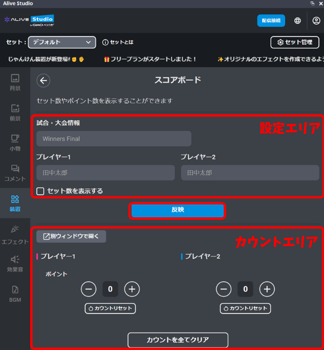Select the 前景 sidebar icon
324x350 pixels.
[x=15, y=112]
